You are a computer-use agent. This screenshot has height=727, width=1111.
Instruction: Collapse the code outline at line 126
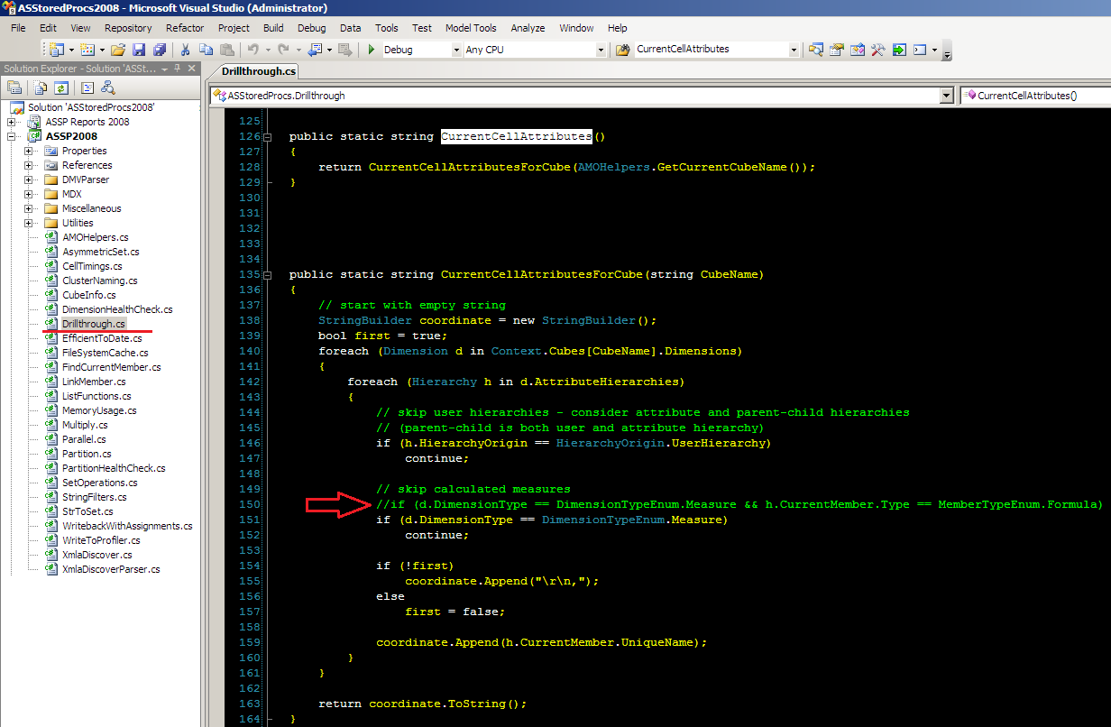pyautogui.click(x=267, y=137)
